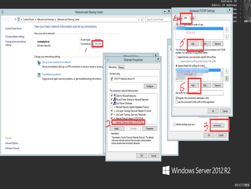Click OK in Advanced TCP/IP Settings
Screen dimensions: 251x189
[x=213, y=111]
